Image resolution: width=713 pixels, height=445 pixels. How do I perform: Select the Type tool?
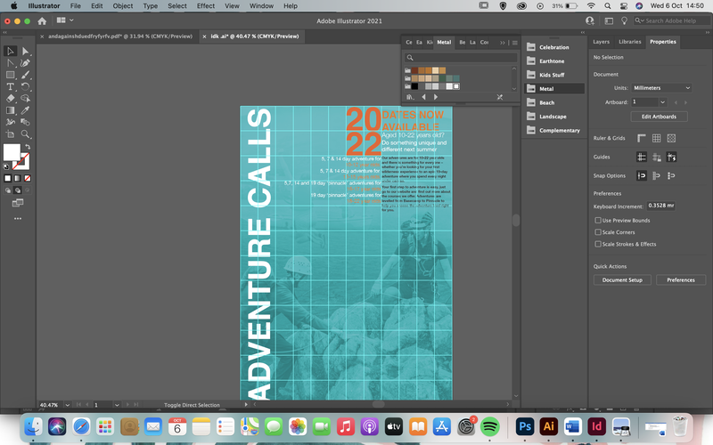[x=10, y=86]
